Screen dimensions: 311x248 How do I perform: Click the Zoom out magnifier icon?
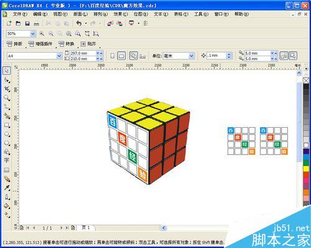click(x=51, y=33)
